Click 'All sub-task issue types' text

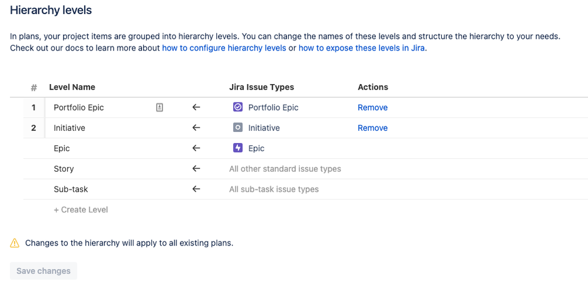(274, 189)
